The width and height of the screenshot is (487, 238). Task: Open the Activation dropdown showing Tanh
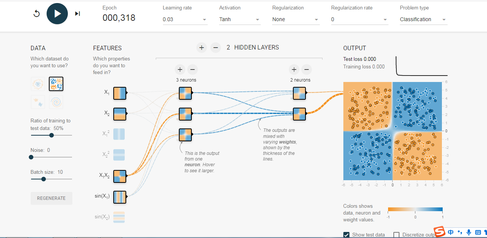pyautogui.click(x=240, y=19)
